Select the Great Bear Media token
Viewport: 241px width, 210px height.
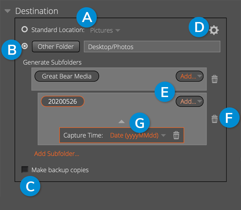point(67,76)
